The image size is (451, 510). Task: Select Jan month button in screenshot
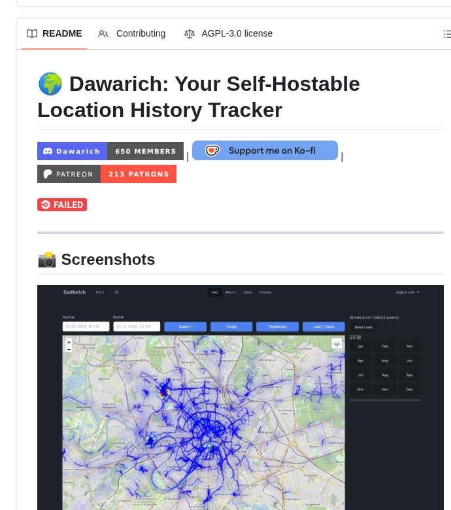click(x=361, y=347)
